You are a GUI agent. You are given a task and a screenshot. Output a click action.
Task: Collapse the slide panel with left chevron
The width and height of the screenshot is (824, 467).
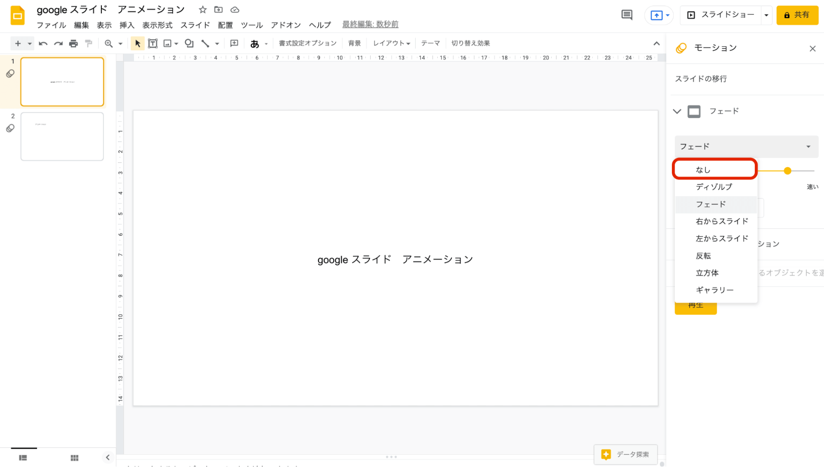[x=108, y=457]
